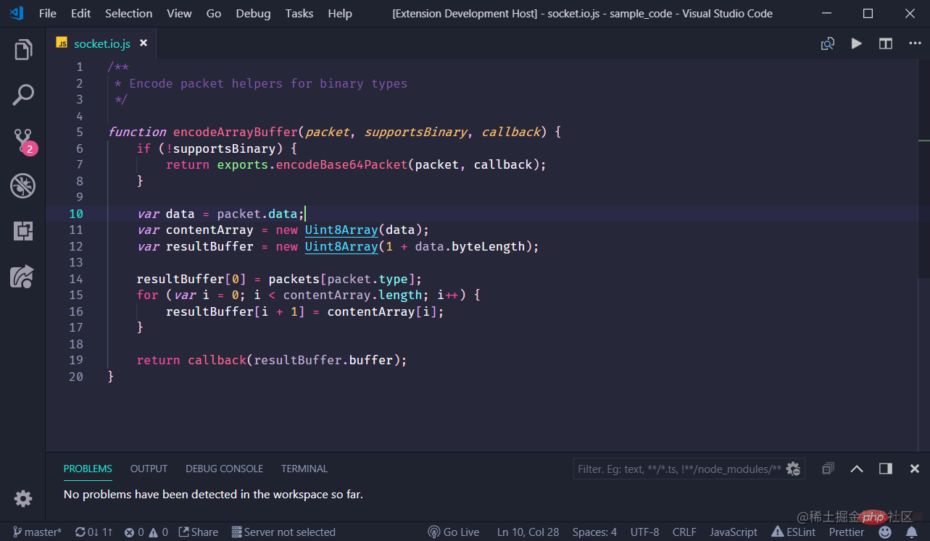Viewport: 930px width, 541px height.
Task: Open the Search view in the activity bar
Action: 23,95
